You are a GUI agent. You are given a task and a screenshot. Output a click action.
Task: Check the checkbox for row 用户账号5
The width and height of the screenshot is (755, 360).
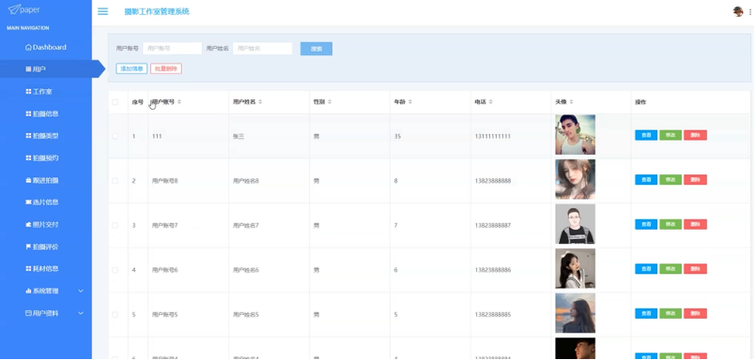(116, 315)
